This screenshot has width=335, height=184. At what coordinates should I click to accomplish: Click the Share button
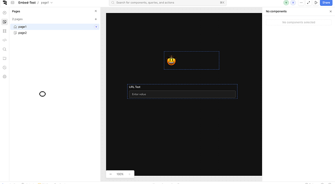point(326,2)
